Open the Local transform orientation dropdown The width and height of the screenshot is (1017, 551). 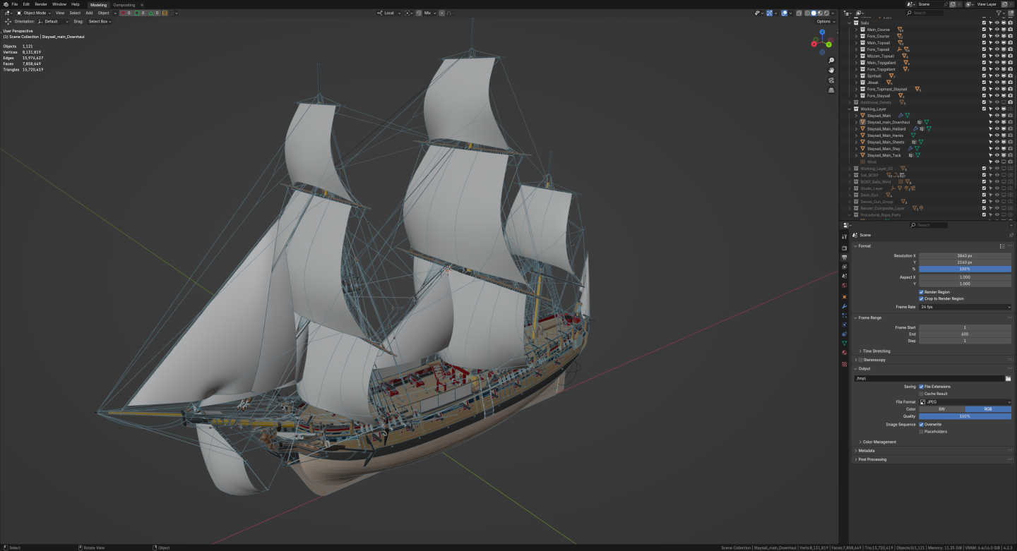click(389, 13)
